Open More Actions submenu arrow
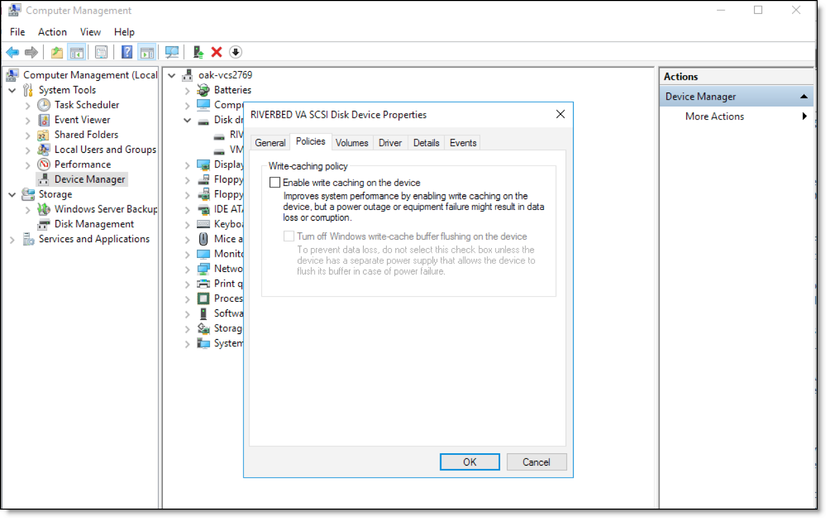826x518 pixels. [805, 116]
